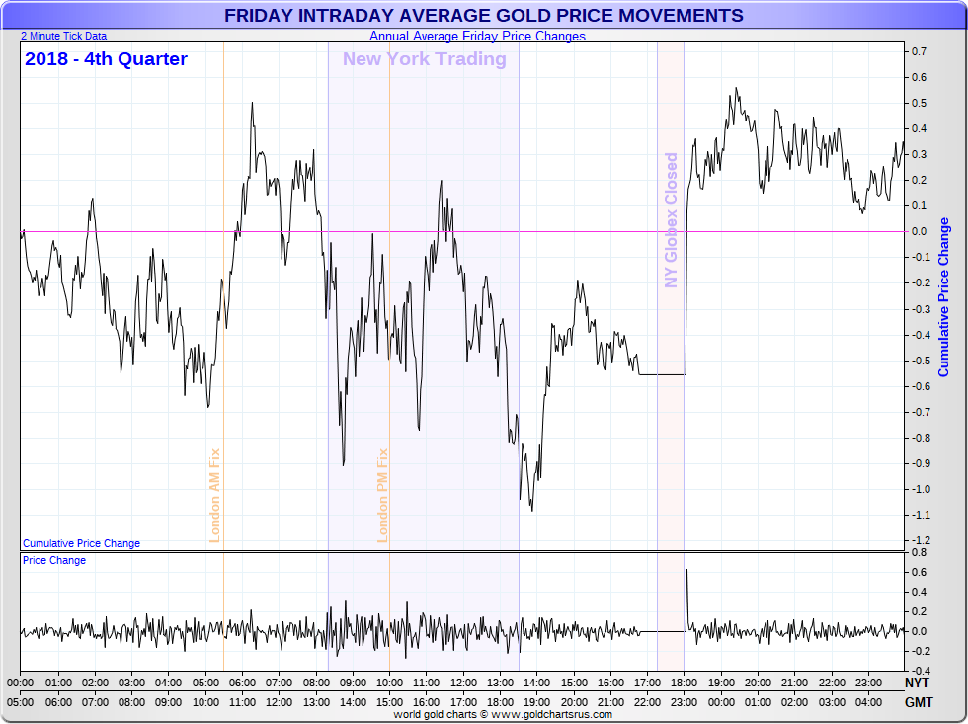The width and height of the screenshot is (968, 724).
Task: Select the '2018 - 4th Quarter' heading
Action: pos(106,59)
